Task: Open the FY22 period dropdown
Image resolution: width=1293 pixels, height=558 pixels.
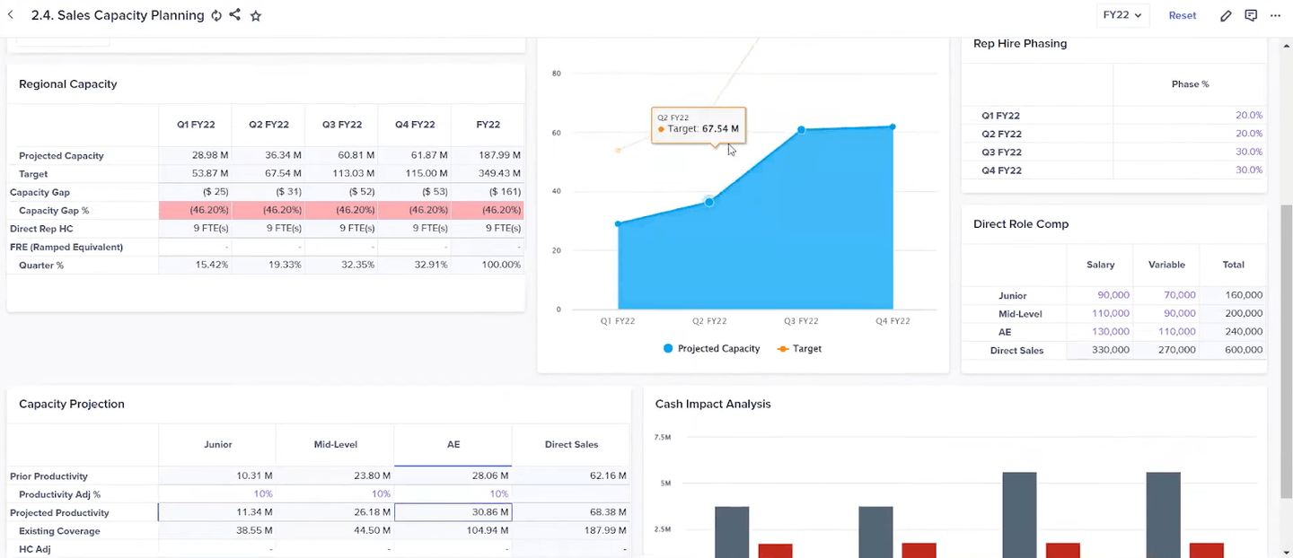Action: pos(1122,15)
